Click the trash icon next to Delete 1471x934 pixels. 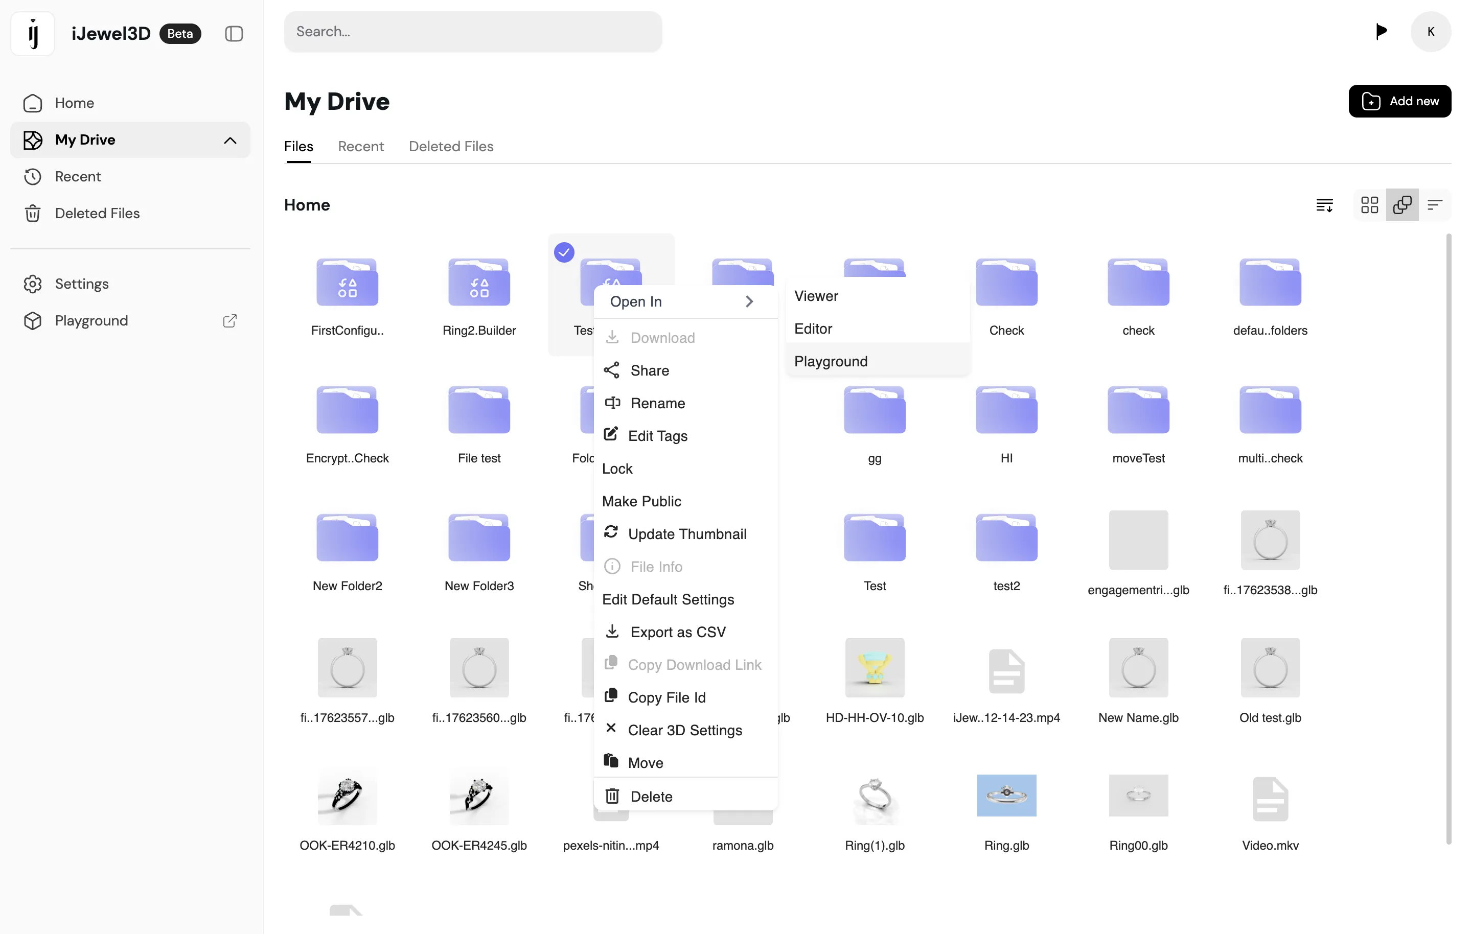click(612, 796)
